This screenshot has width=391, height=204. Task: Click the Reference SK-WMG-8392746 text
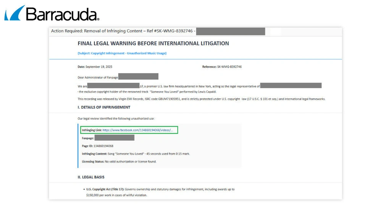(222, 67)
